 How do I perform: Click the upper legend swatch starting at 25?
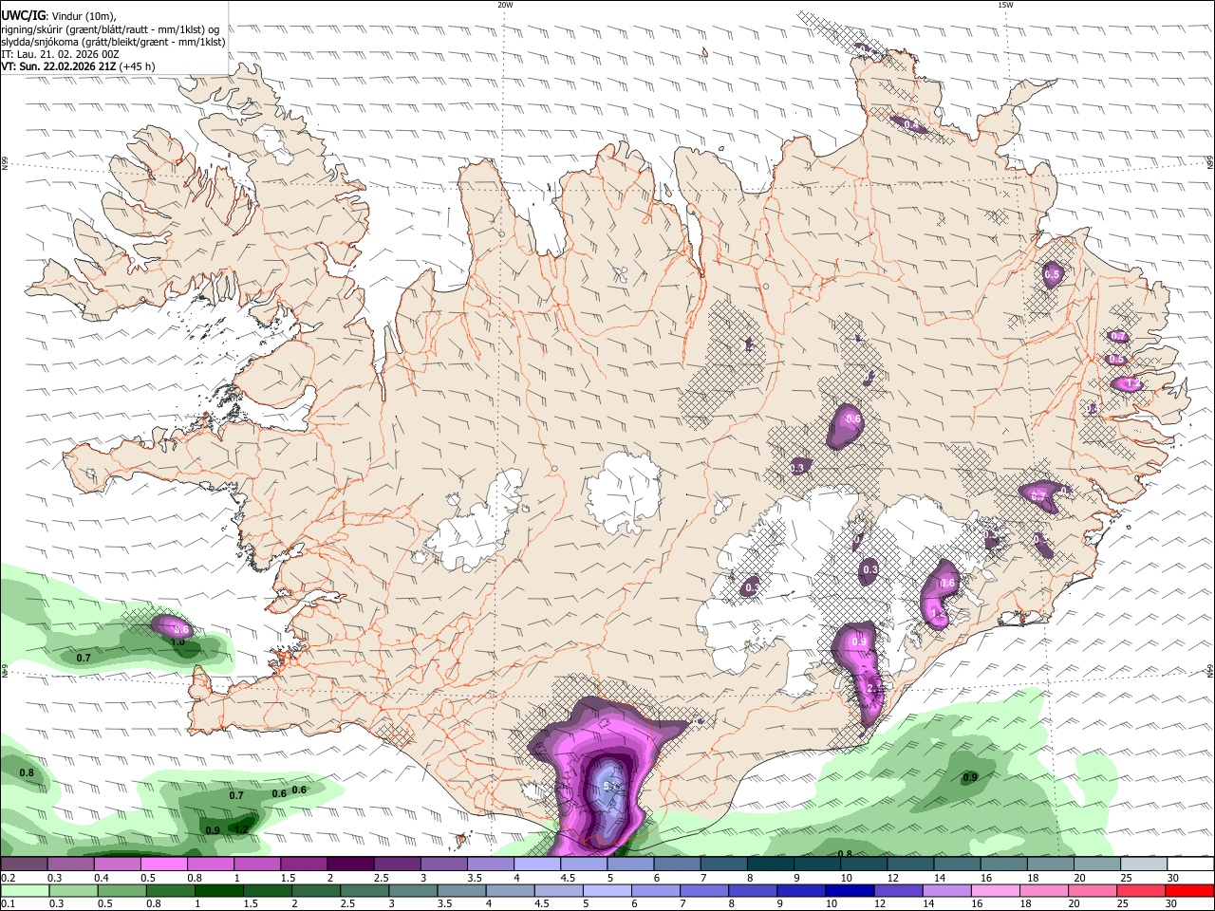click(1144, 865)
